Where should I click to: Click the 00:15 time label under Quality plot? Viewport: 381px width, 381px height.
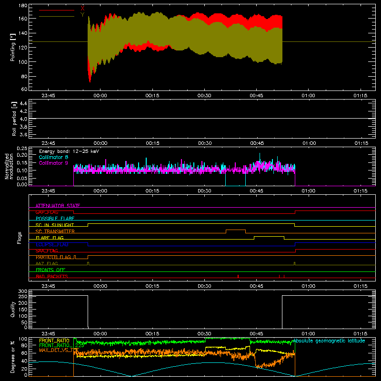tap(152, 334)
